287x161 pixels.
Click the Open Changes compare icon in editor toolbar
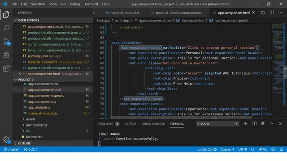pos(263,13)
